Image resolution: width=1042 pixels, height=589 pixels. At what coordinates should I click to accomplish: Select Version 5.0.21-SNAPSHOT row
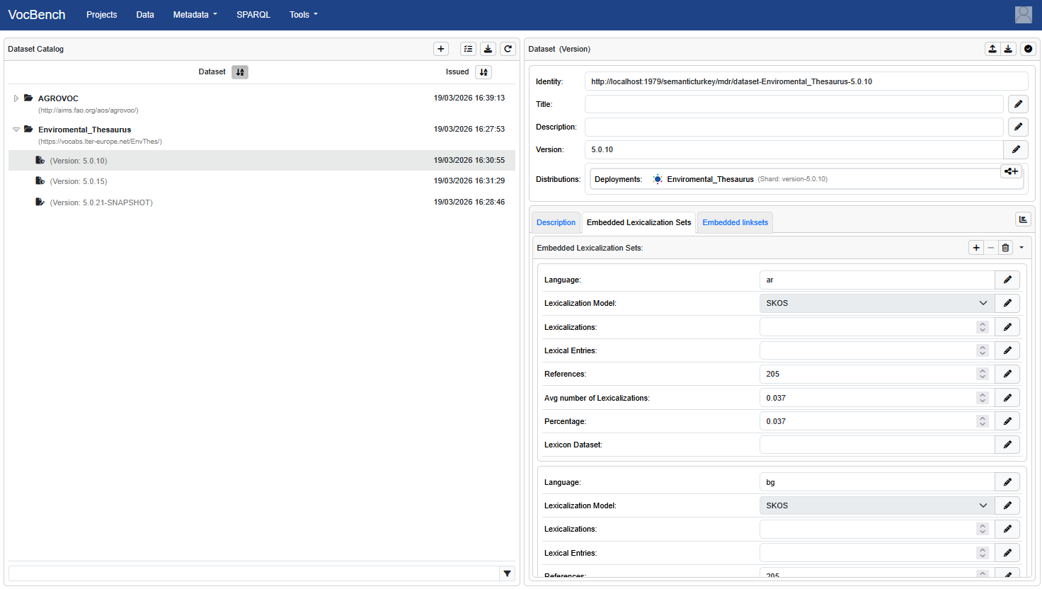click(x=262, y=202)
